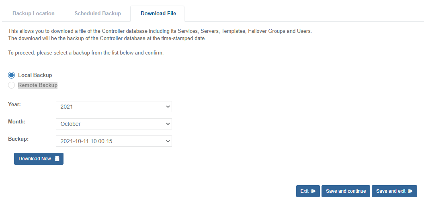This screenshot has height=202, width=424.
Task: Click the Save and continue button
Action: click(346, 191)
